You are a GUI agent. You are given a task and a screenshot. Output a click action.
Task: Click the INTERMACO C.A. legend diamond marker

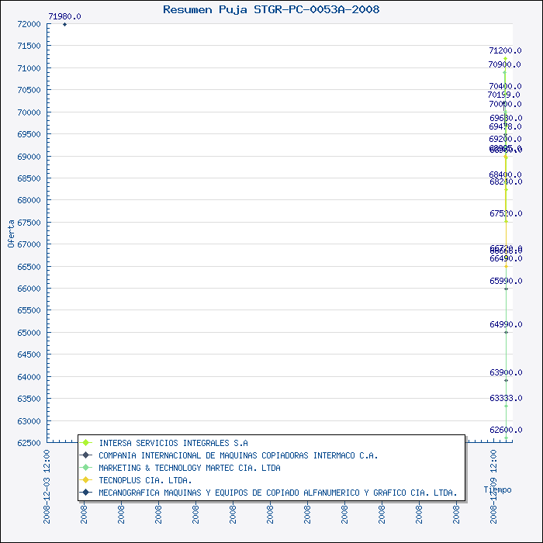(85, 455)
